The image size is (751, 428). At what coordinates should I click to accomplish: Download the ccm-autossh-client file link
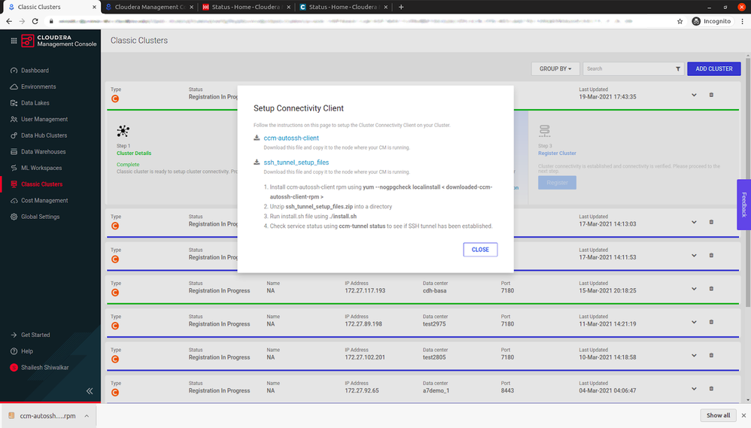coord(291,138)
